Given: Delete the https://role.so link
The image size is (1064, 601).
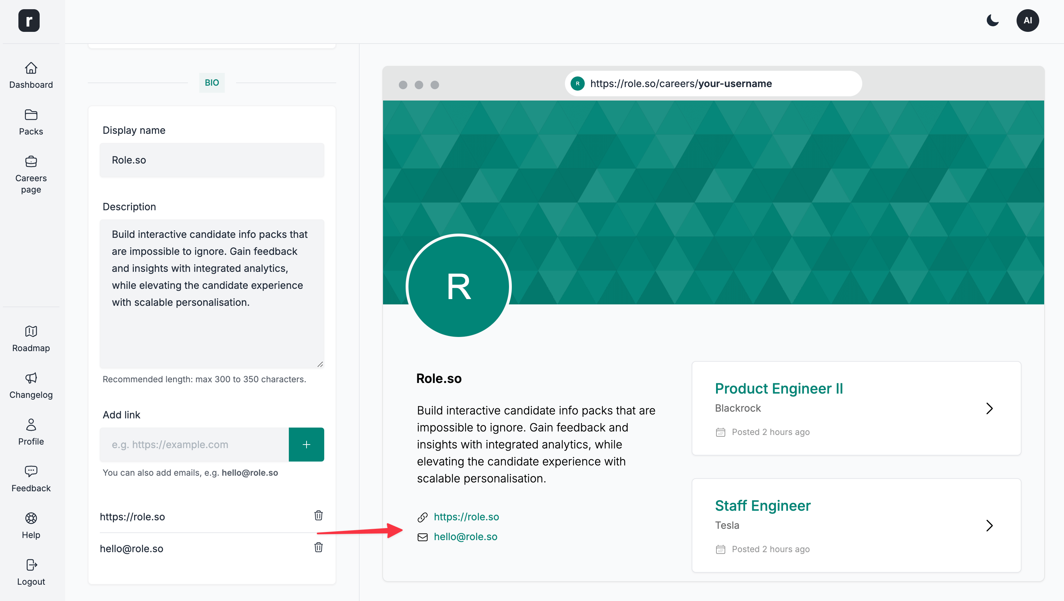Looking at the screenshot, I should (x=318, y=515).
